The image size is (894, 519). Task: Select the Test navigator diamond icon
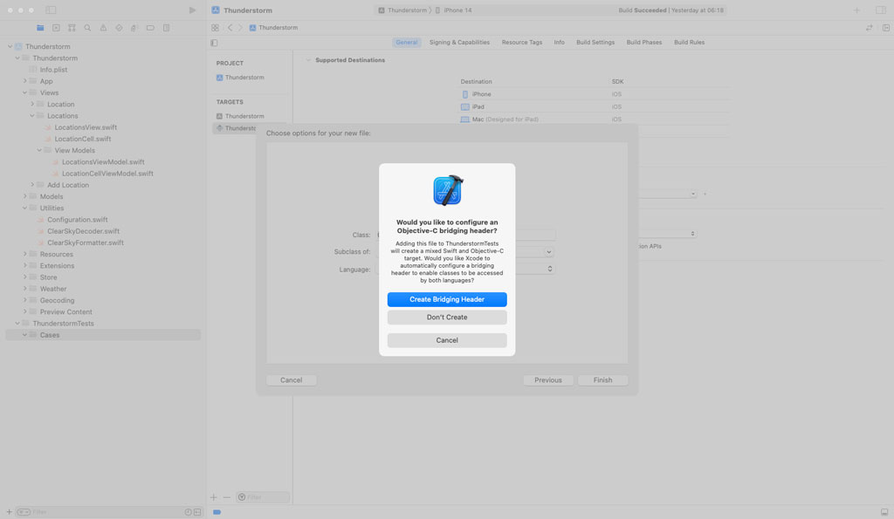[120, 27]
